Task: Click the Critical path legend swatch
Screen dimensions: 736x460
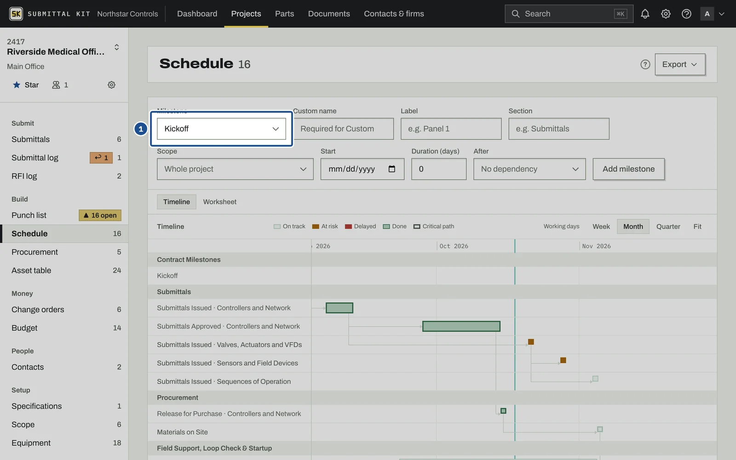Action: (x=417, y=226)
